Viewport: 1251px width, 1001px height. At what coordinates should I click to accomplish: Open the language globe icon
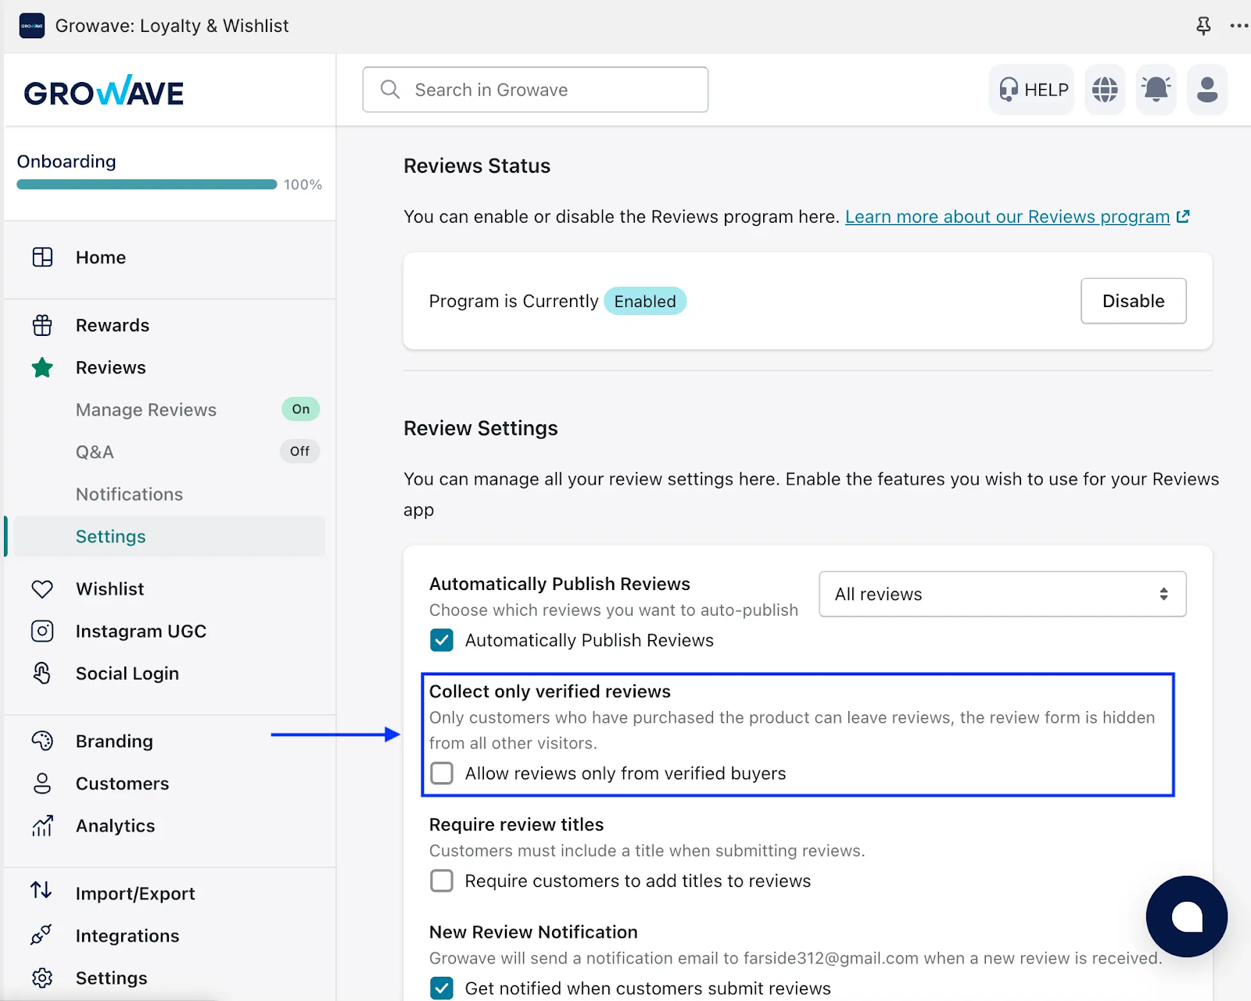(1105, 90)
